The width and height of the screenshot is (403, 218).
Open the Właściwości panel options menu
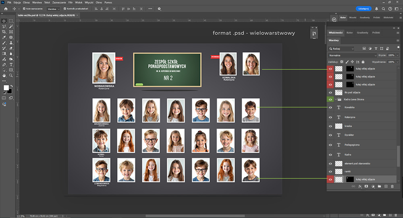click(x=398, y=33)
